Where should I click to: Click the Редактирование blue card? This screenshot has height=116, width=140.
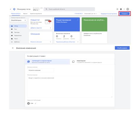[x=67, y=24]
